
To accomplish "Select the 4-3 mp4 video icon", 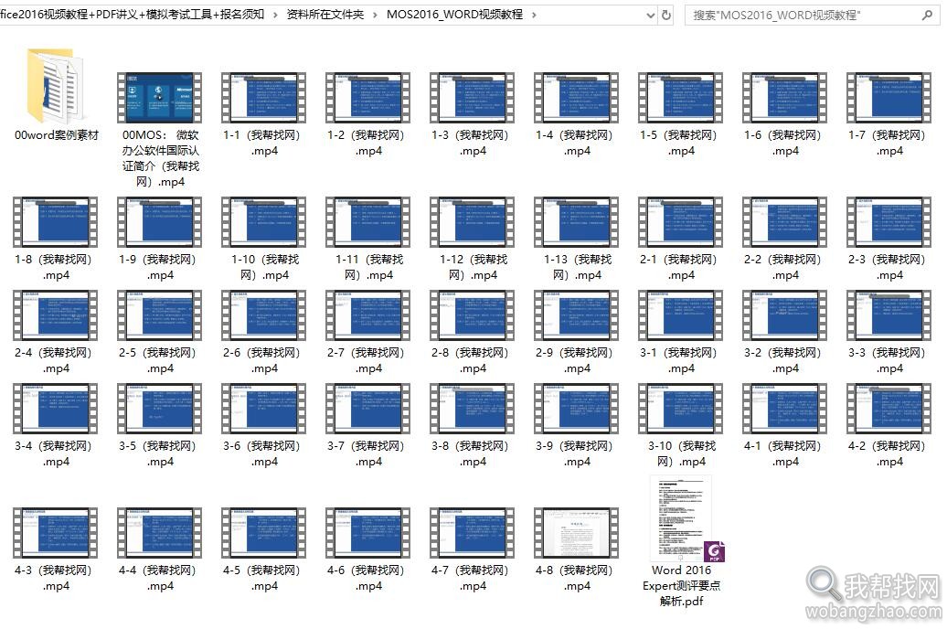I will coord(56,533).
